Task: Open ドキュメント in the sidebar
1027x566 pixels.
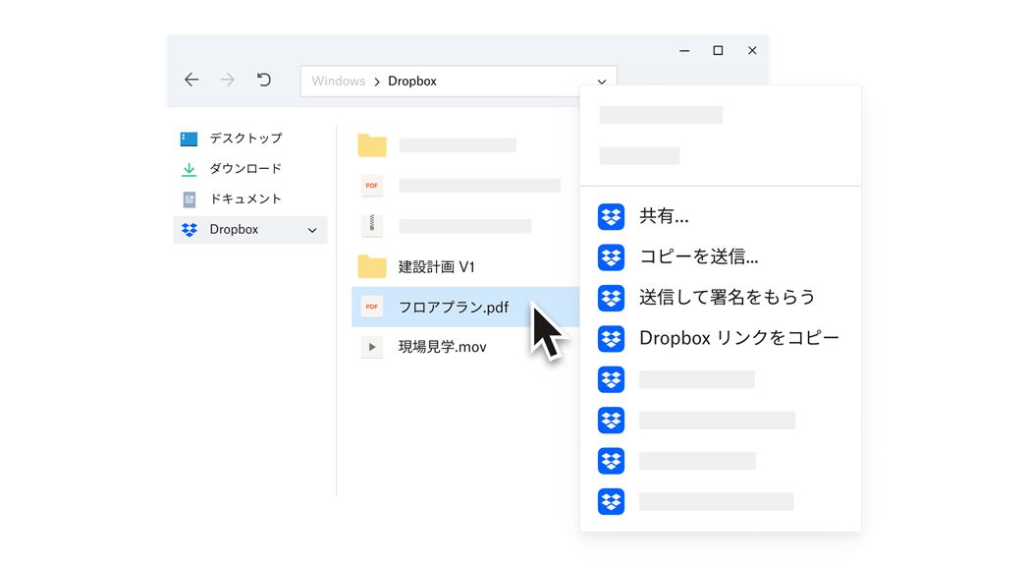Action: (x=245, y=198)
